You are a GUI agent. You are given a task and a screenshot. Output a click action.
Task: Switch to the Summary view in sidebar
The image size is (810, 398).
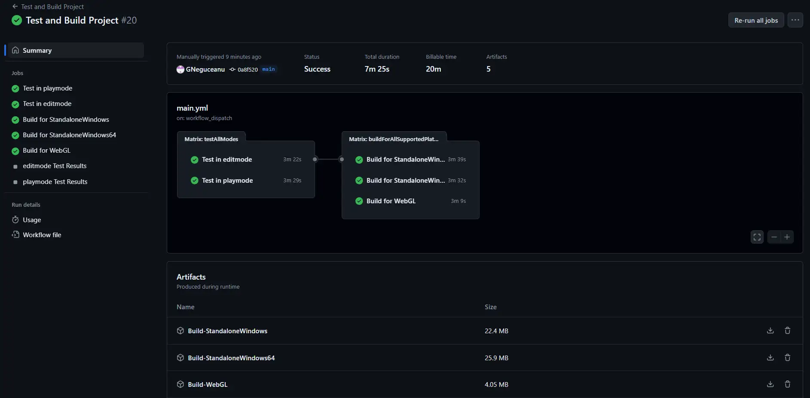pyautogui.click(x=38, y=50)
